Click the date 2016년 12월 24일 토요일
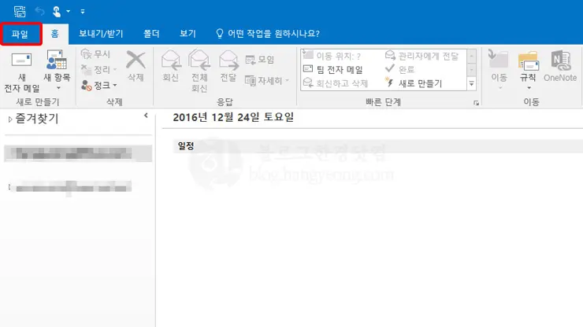583x327 pixels. tap(233, 117)
